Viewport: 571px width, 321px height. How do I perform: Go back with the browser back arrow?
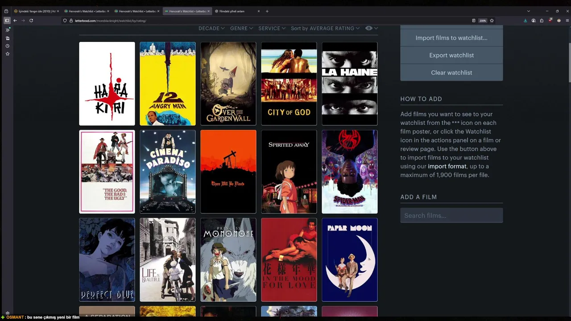(x=15, y=21)
